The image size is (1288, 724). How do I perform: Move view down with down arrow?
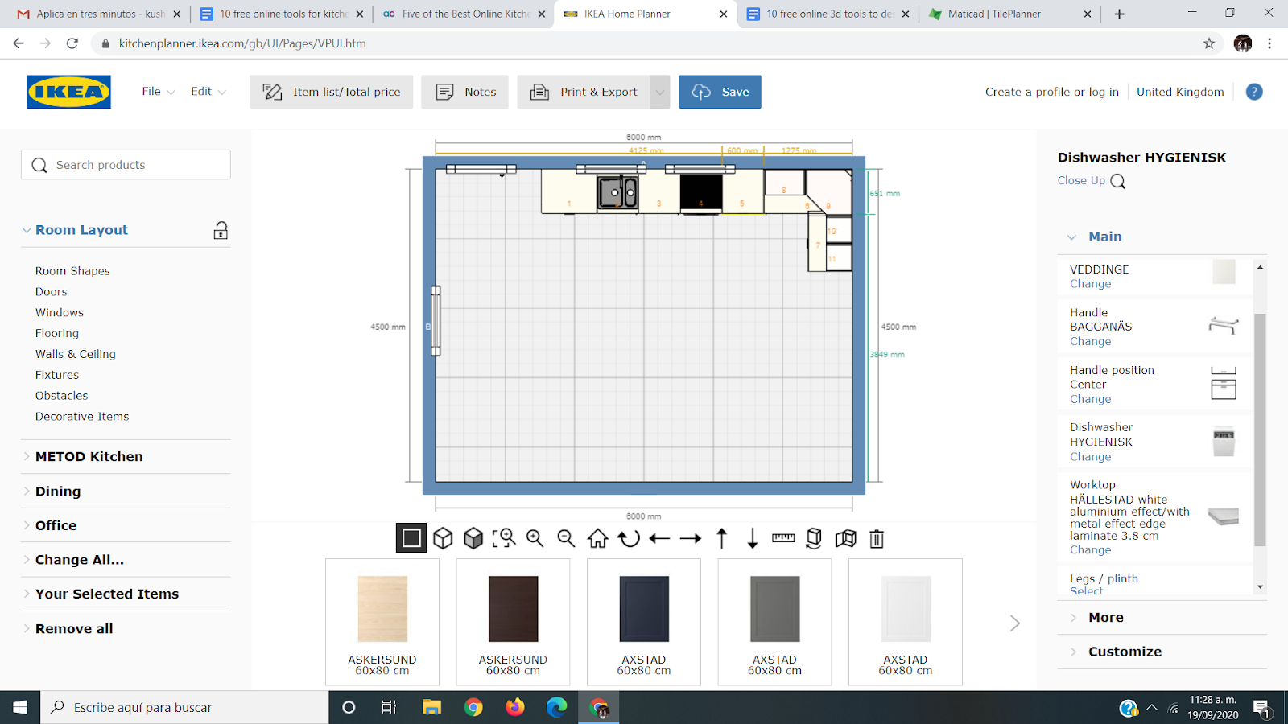click(753, 538)
